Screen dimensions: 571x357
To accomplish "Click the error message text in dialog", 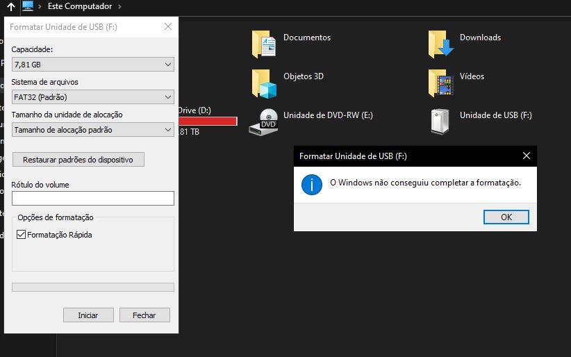I will (425, 183).
